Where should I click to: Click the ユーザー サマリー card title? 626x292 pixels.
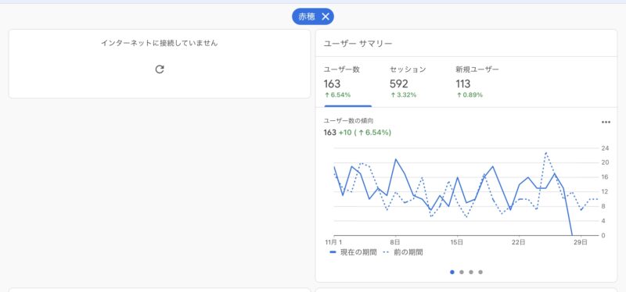(358, 44)
